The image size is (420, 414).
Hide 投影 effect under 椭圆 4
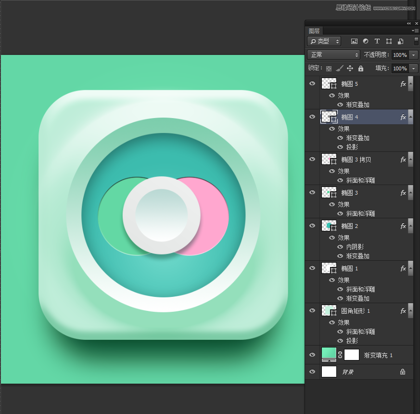pos(340,147)
